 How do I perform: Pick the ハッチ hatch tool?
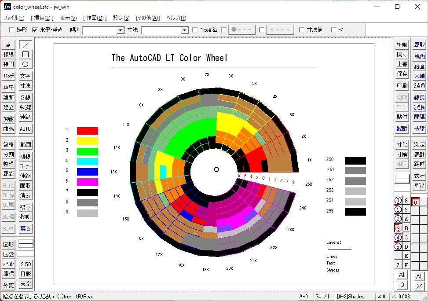[x=8, y=76]
